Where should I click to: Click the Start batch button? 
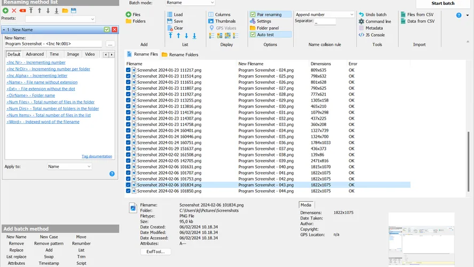click(443, 3)
